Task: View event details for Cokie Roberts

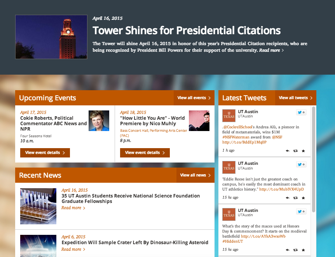Action: point(45,153)
